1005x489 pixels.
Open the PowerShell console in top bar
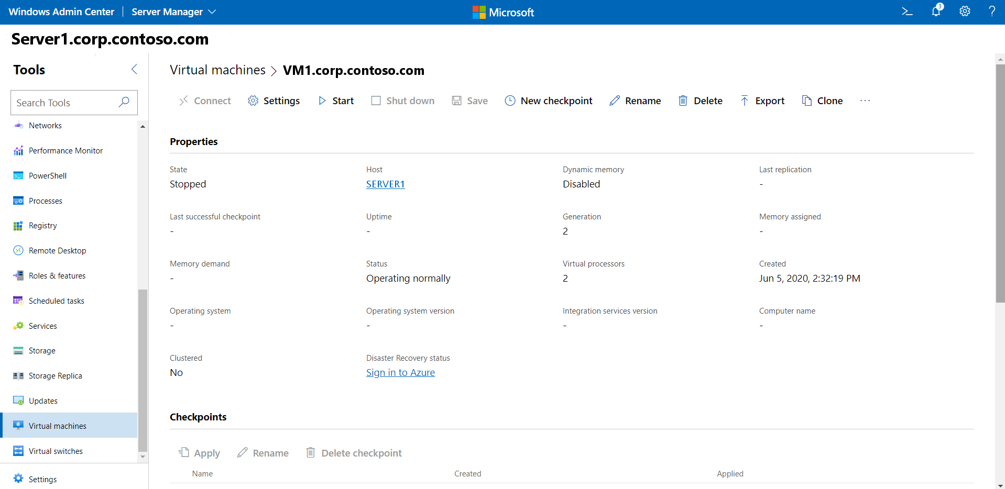(x=907, y=11)
